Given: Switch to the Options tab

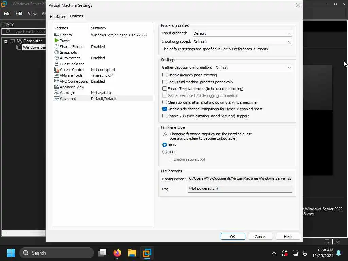Looking at the screenshot, I should click(x=76, y=16).
